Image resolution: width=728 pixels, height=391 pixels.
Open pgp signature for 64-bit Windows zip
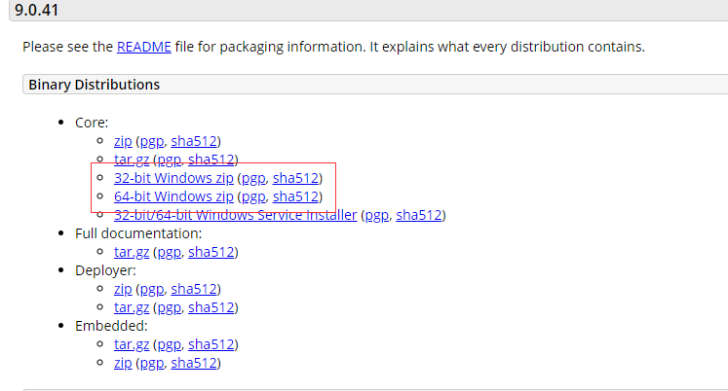(251, 197)
